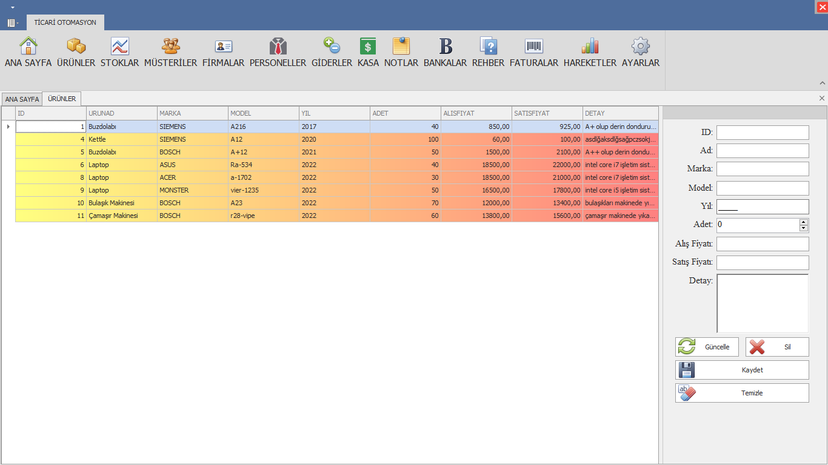Image resolution: width=828 pixels, height=465 pixels.
Task: Open the MÜŞTERİLER customers icon
Action: [x=170, y=47]
